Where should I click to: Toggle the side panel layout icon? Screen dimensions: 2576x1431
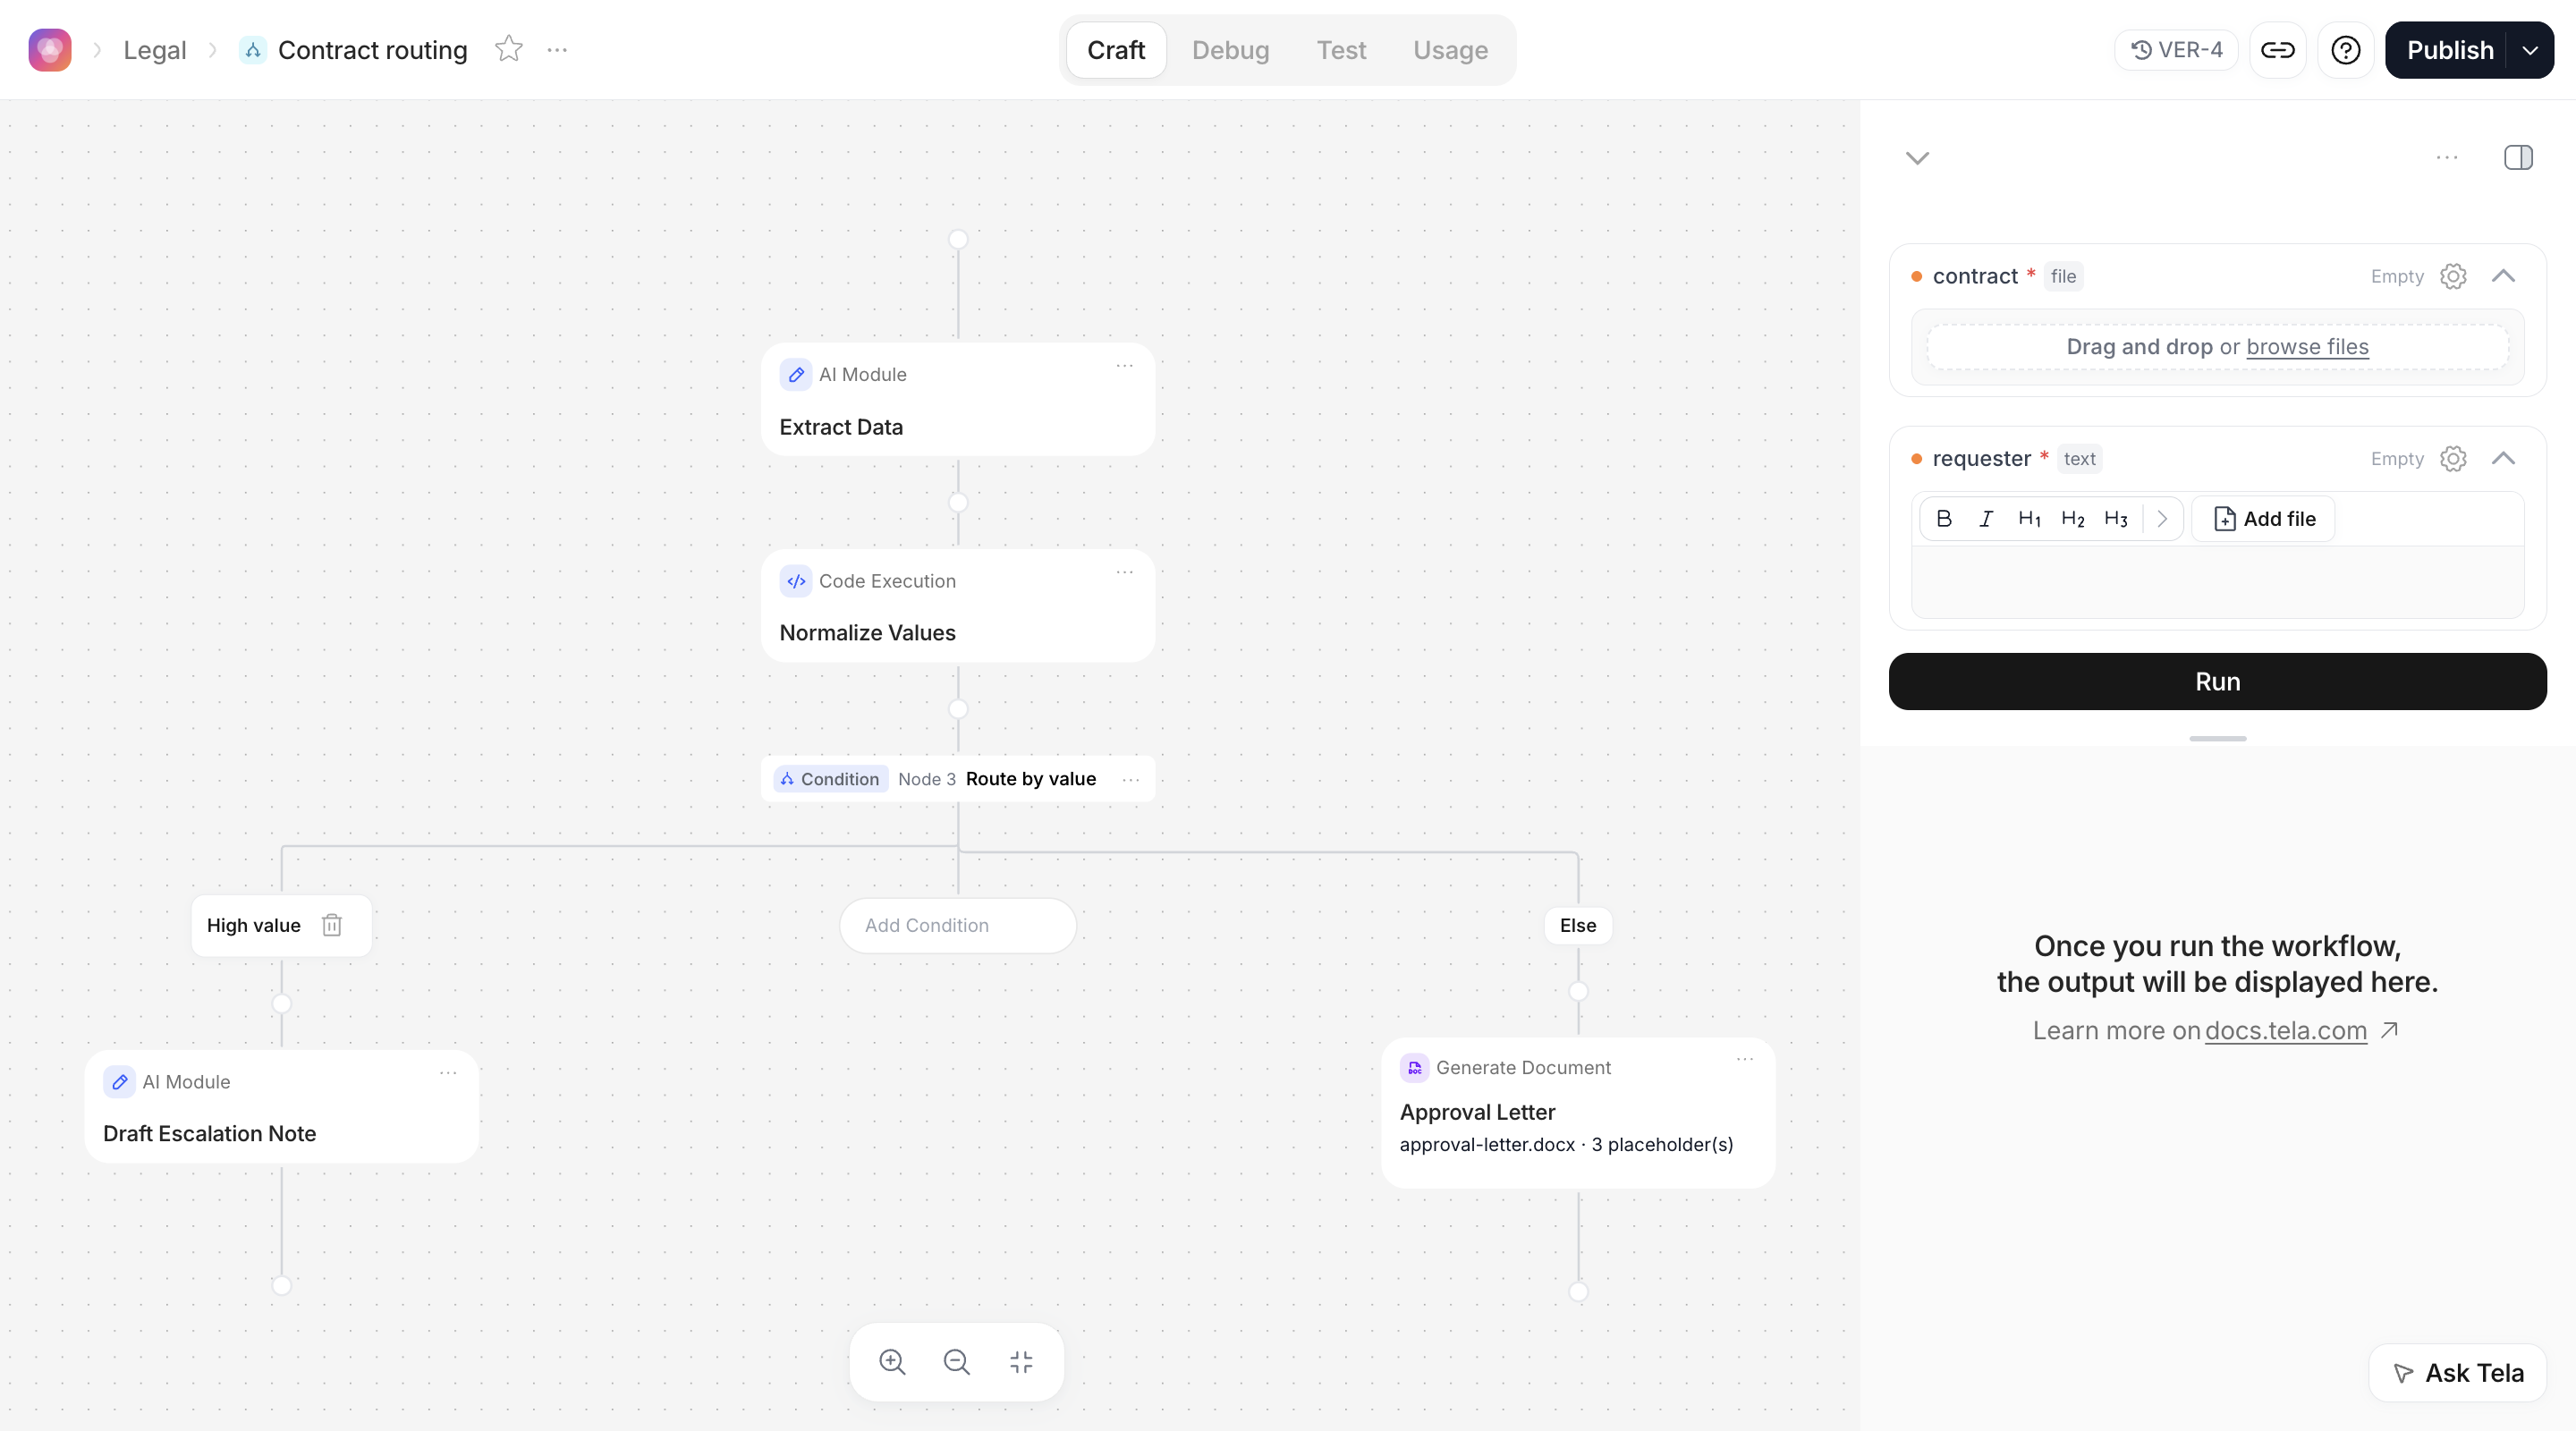tap(2518, 157)
